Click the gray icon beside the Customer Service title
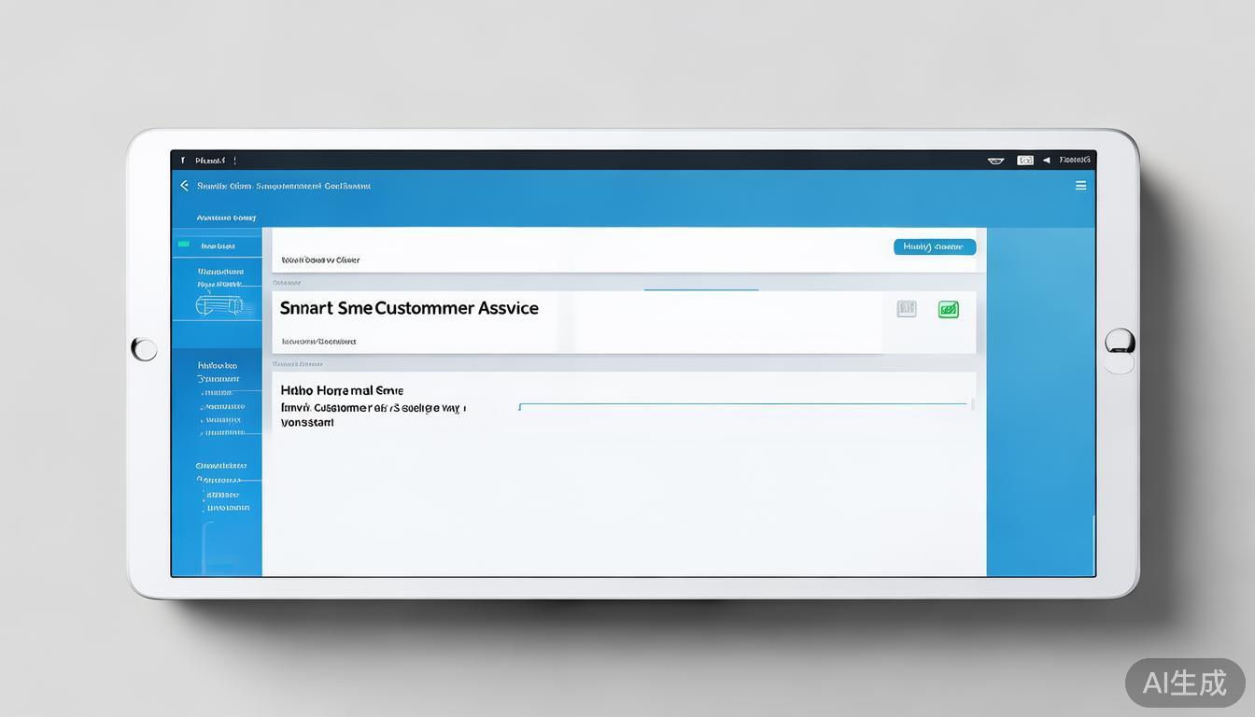 point(906,309)
